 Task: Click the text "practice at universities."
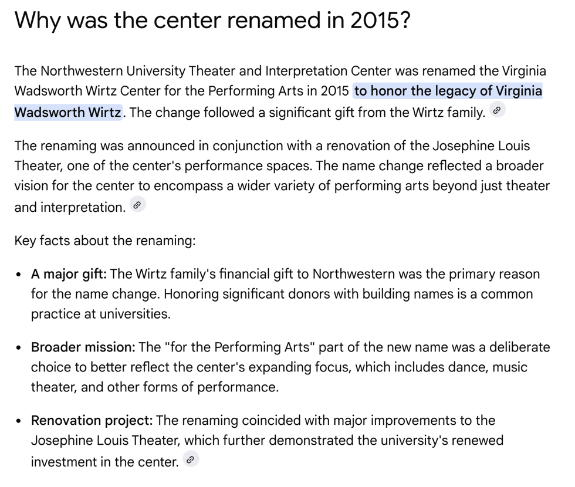[100, 314]
